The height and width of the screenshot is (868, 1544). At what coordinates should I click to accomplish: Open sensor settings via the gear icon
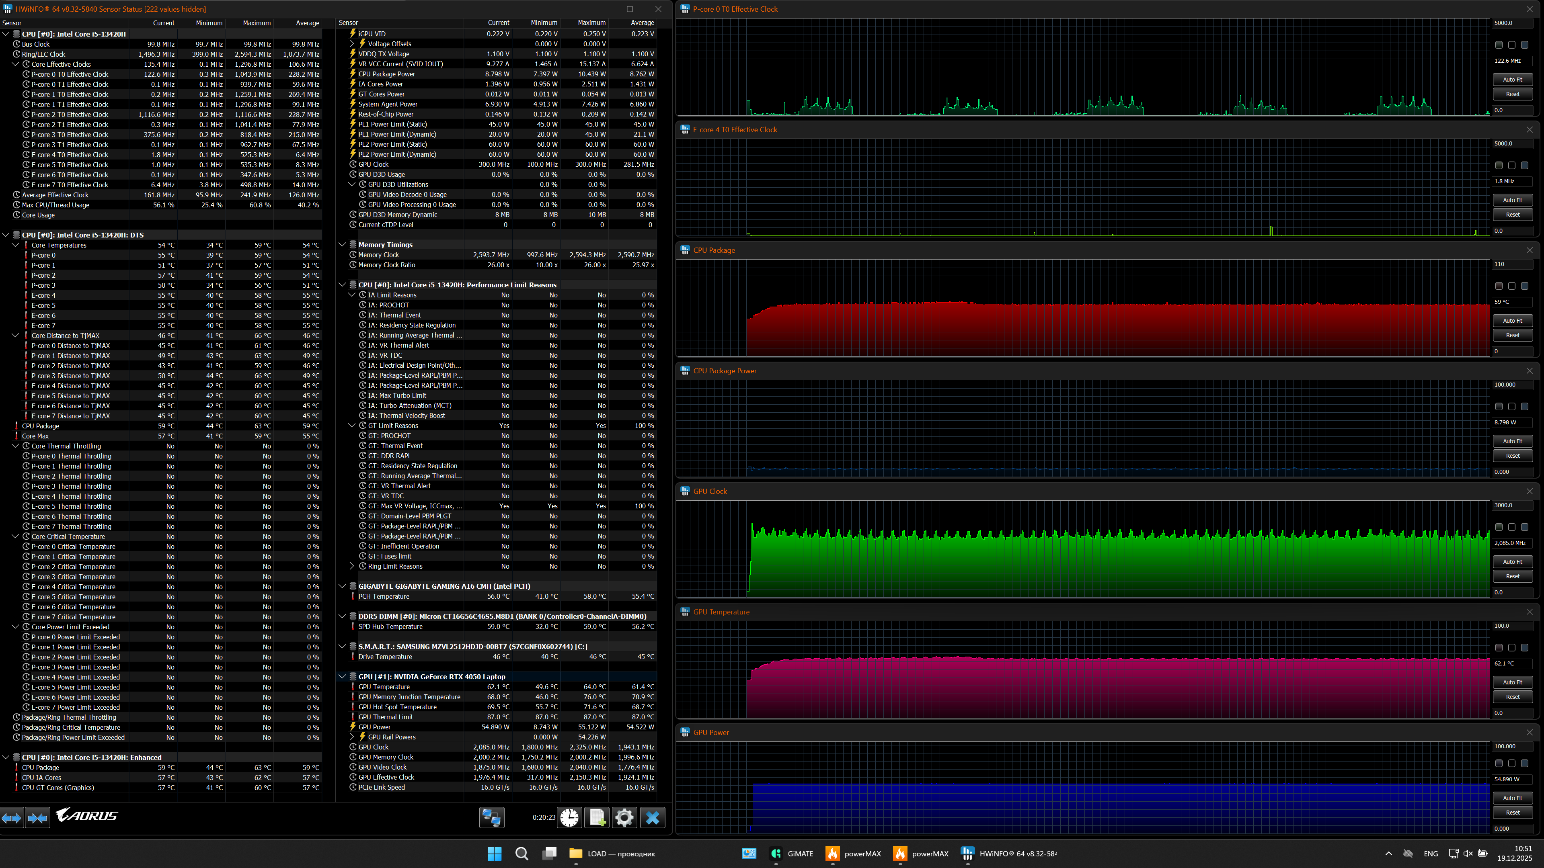[x=624, y=817]
